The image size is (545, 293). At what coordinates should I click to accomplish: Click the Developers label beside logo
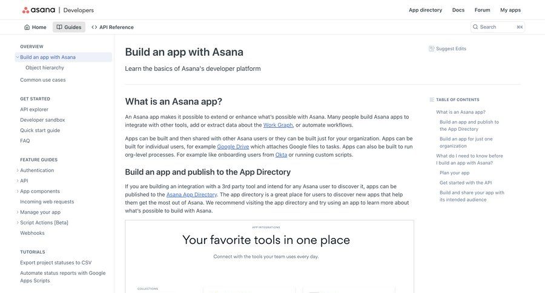[79, 10]
